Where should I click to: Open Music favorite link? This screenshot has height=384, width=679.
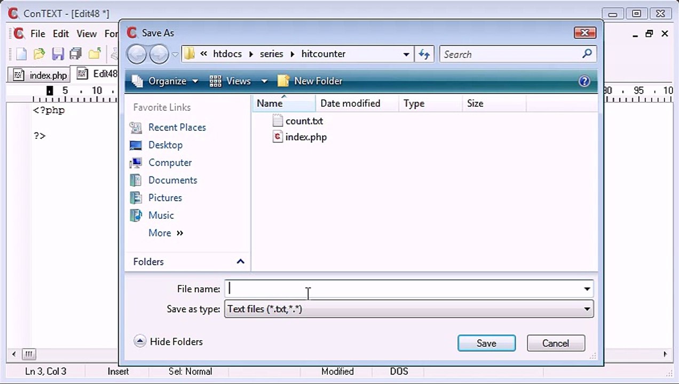[161, 215]
